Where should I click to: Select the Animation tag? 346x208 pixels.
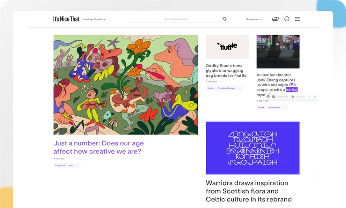coord(274,107)
